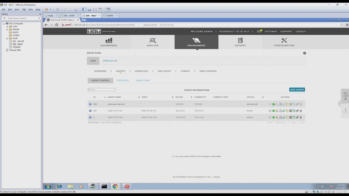Click Legal link in footer
349x196 pixels.
[x=217, y=177]
